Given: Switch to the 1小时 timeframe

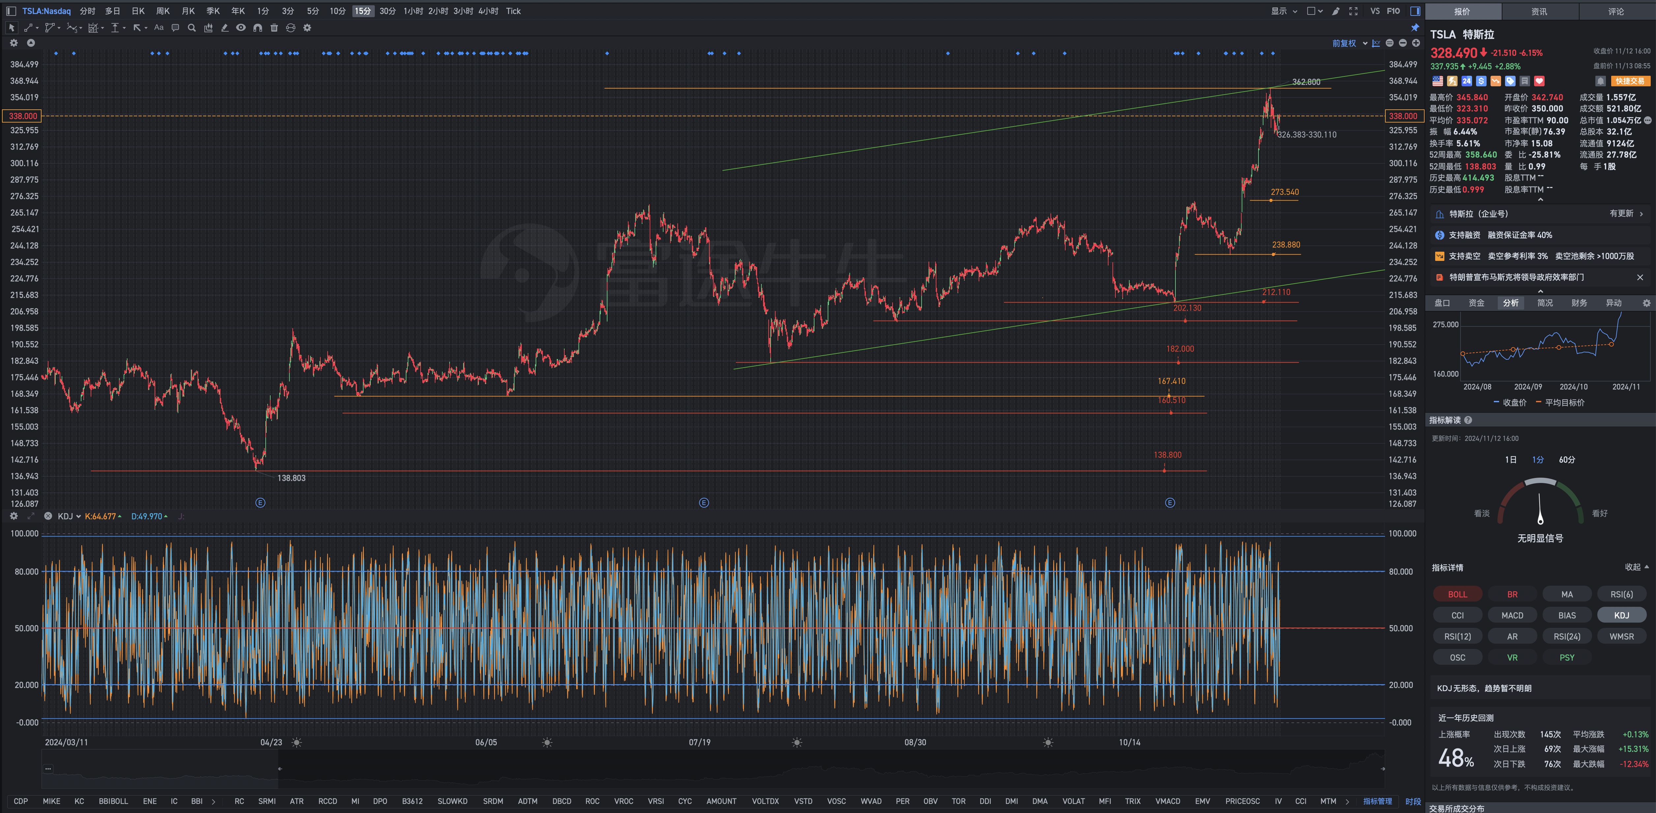Looking at the screenshot, I should 413,11.
